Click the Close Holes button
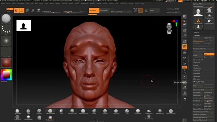This screenshot has height=122, width=217. [209, 98]
